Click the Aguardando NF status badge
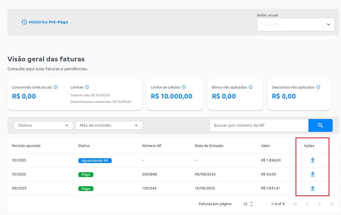The width and height of the screenshot is (341, 215). pos(95,160)
